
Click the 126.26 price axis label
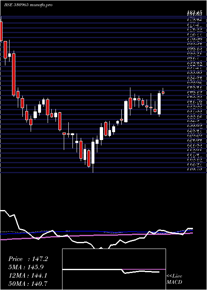[x=194, y=135]
